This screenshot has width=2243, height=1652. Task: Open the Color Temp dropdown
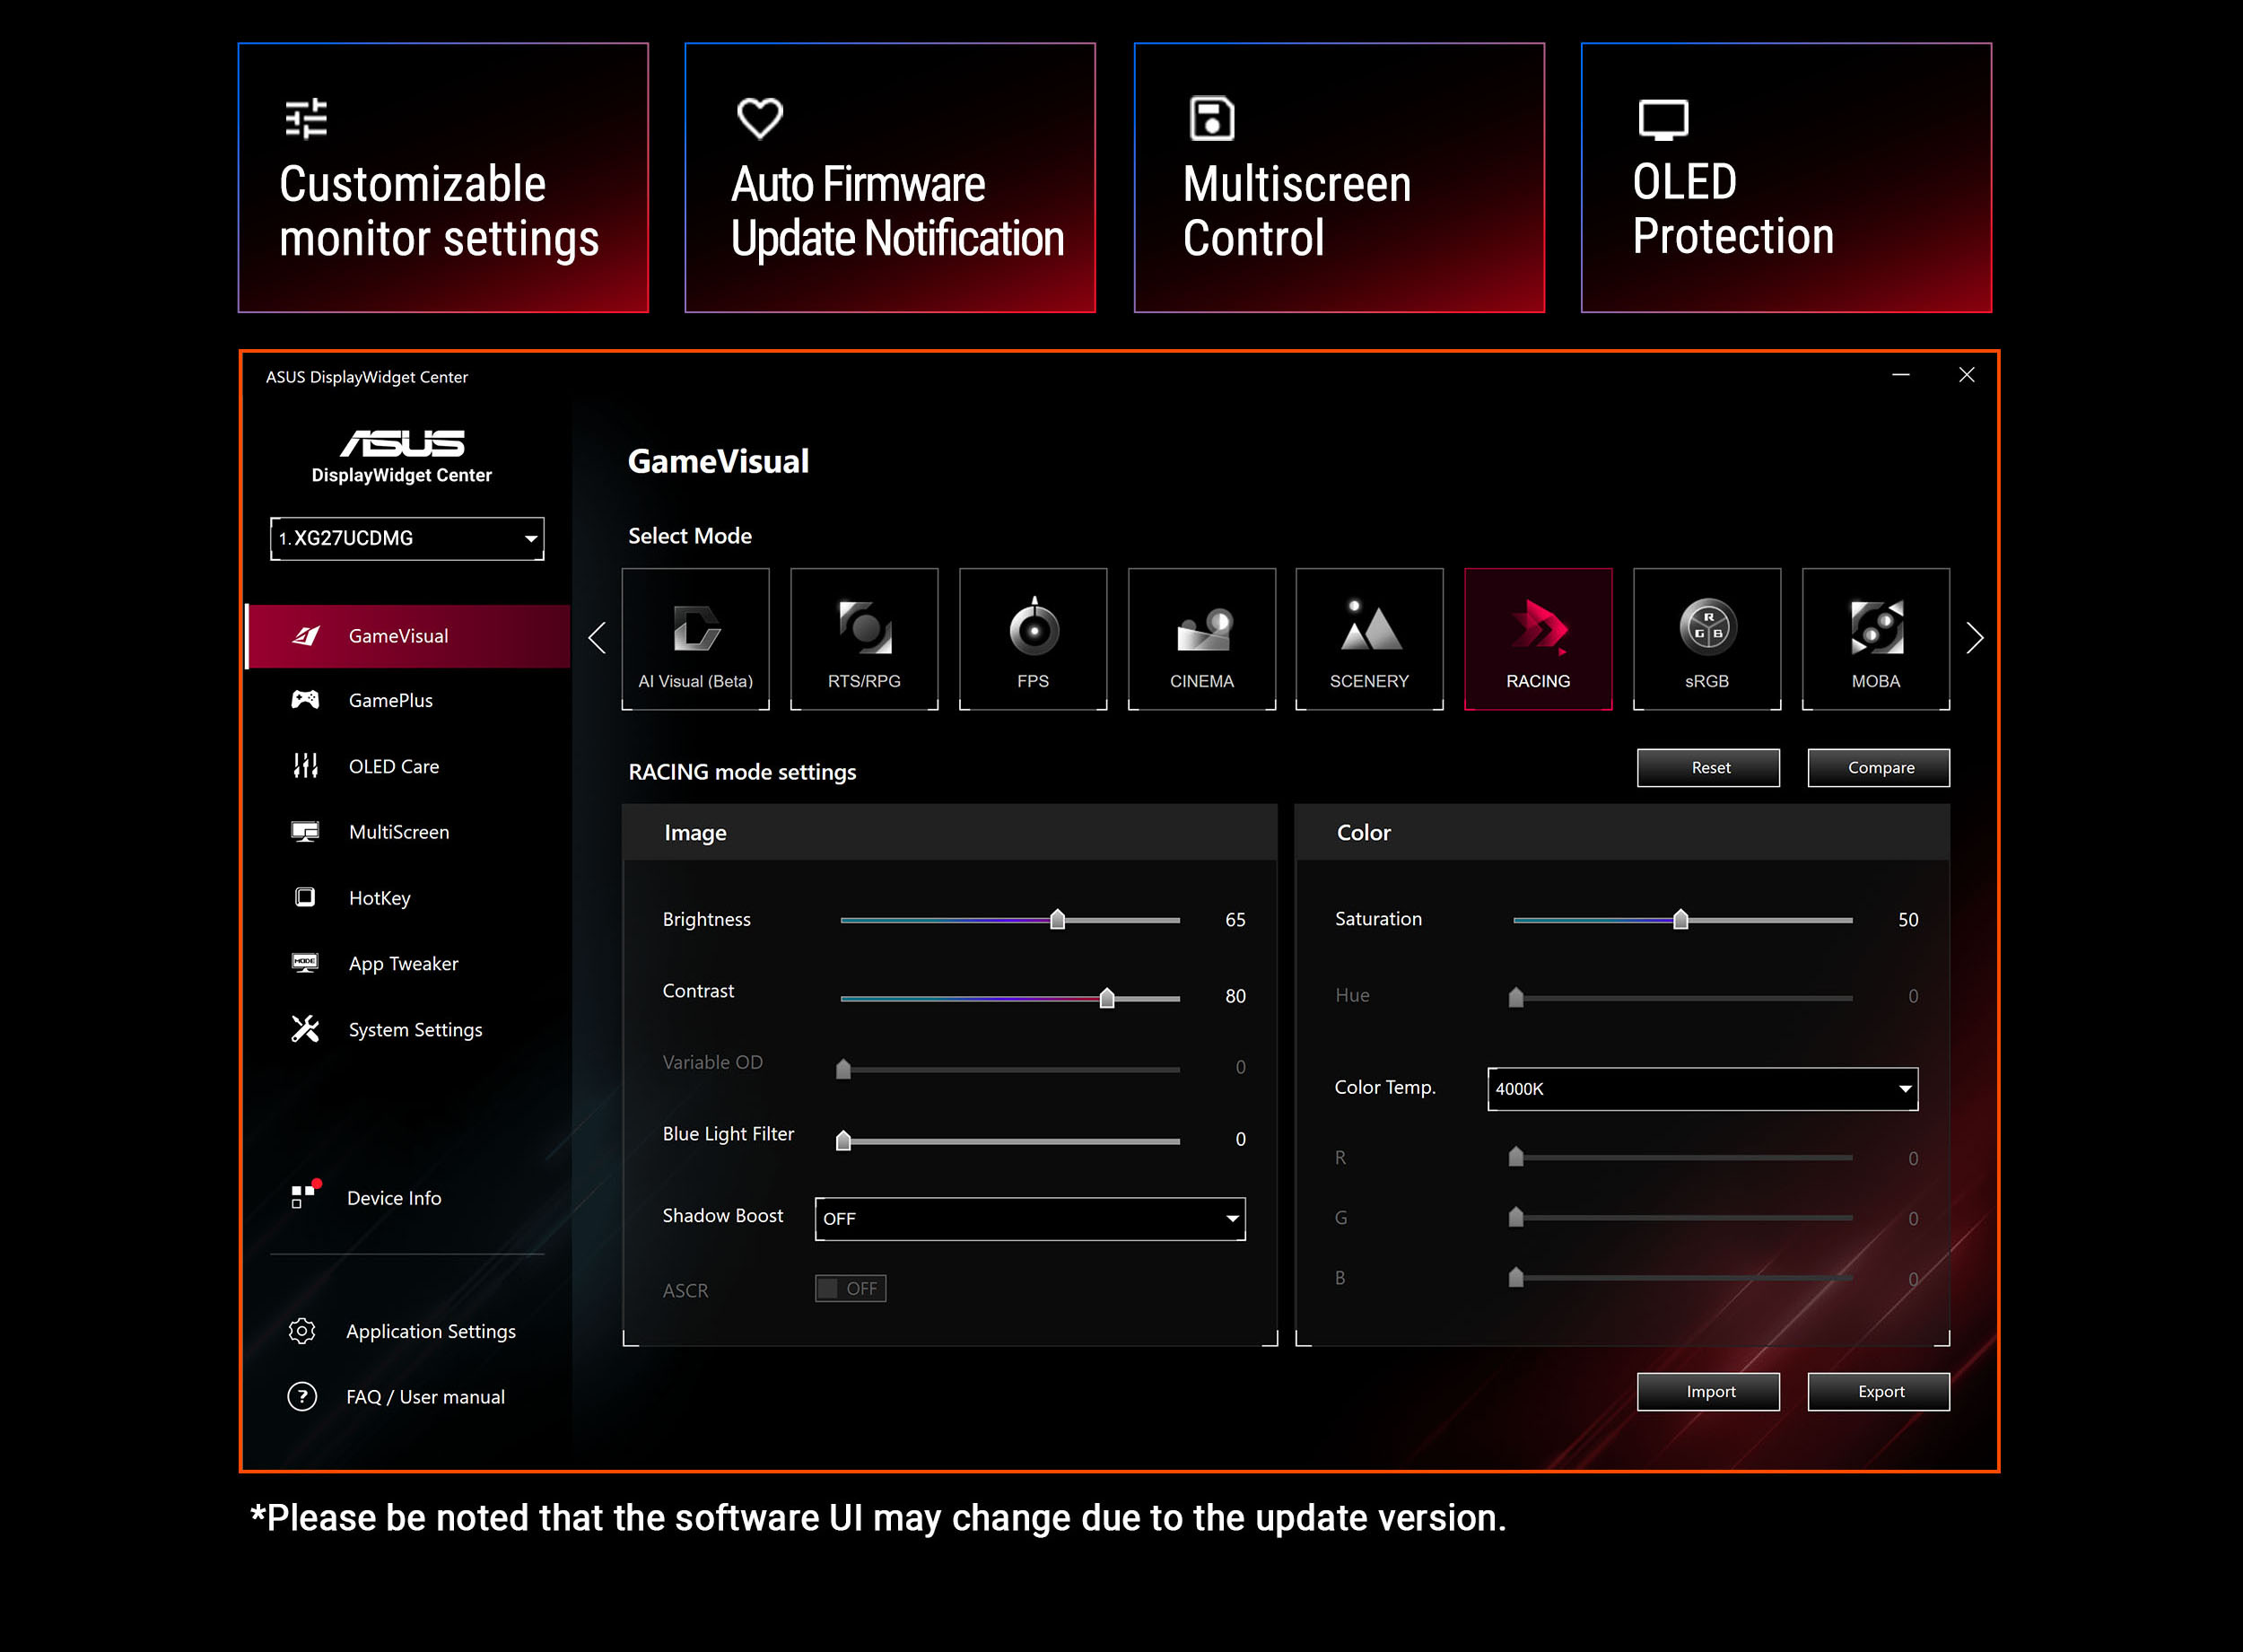click(x=1700, y=1089)
